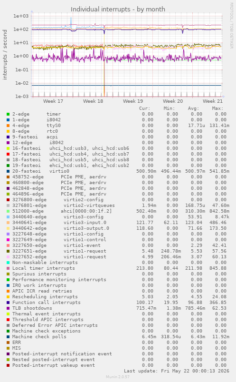The height and width of the screenshot is (382, 236).
Task: Click the Avg: column header
Action: pyautogui.click(x=193, y=108)
